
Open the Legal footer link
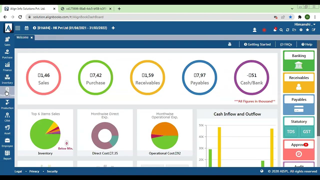tap(18, 171)
